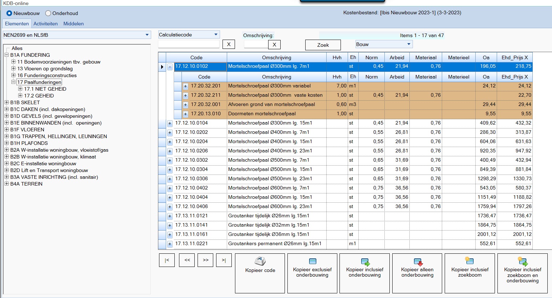Viewport: 552px width, 298px height.
Task: Expand sub-row 17.20.32.201 plus icon
Action: [185, 86]
